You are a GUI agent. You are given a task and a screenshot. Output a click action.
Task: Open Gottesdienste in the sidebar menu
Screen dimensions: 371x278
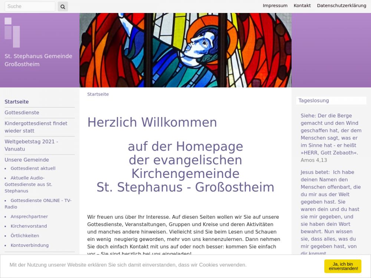click(x=22, y=112)
